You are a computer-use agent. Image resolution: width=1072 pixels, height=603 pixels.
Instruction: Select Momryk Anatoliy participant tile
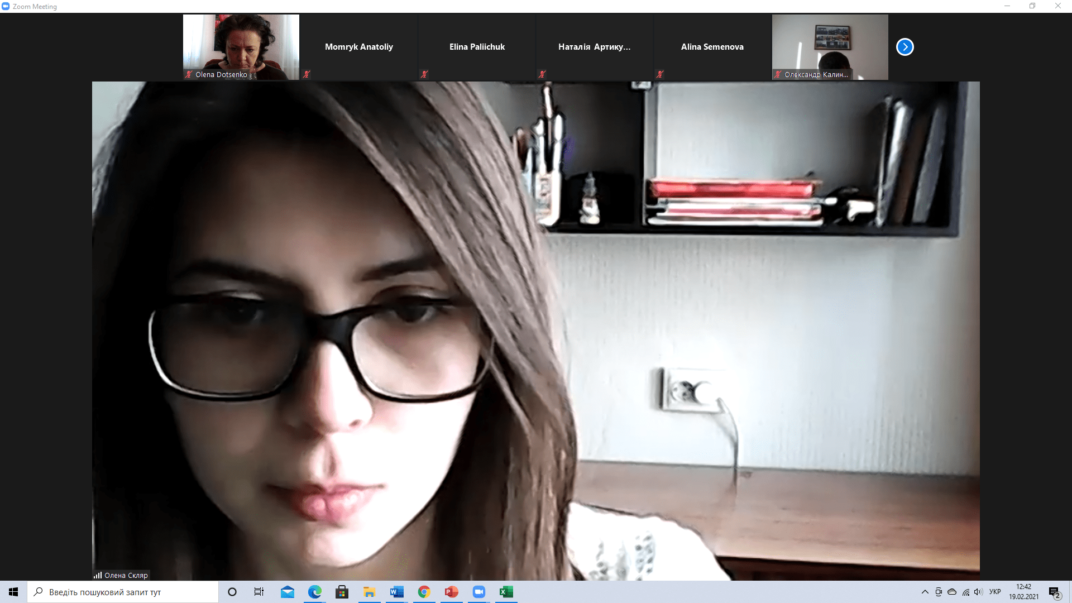tap(359, 47)
